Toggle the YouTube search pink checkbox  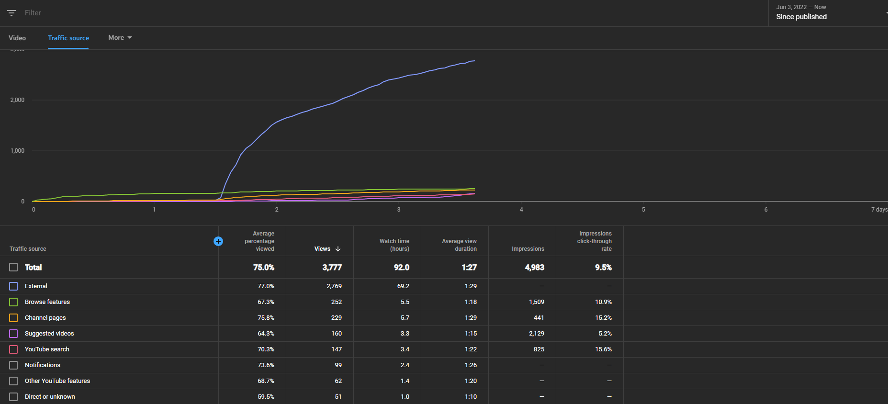tap(13, 349)
